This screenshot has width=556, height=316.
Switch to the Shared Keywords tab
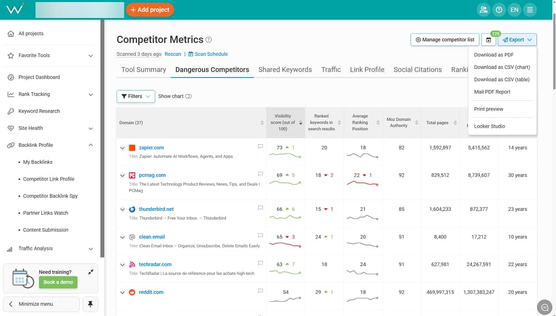click(x=285, y=70)
